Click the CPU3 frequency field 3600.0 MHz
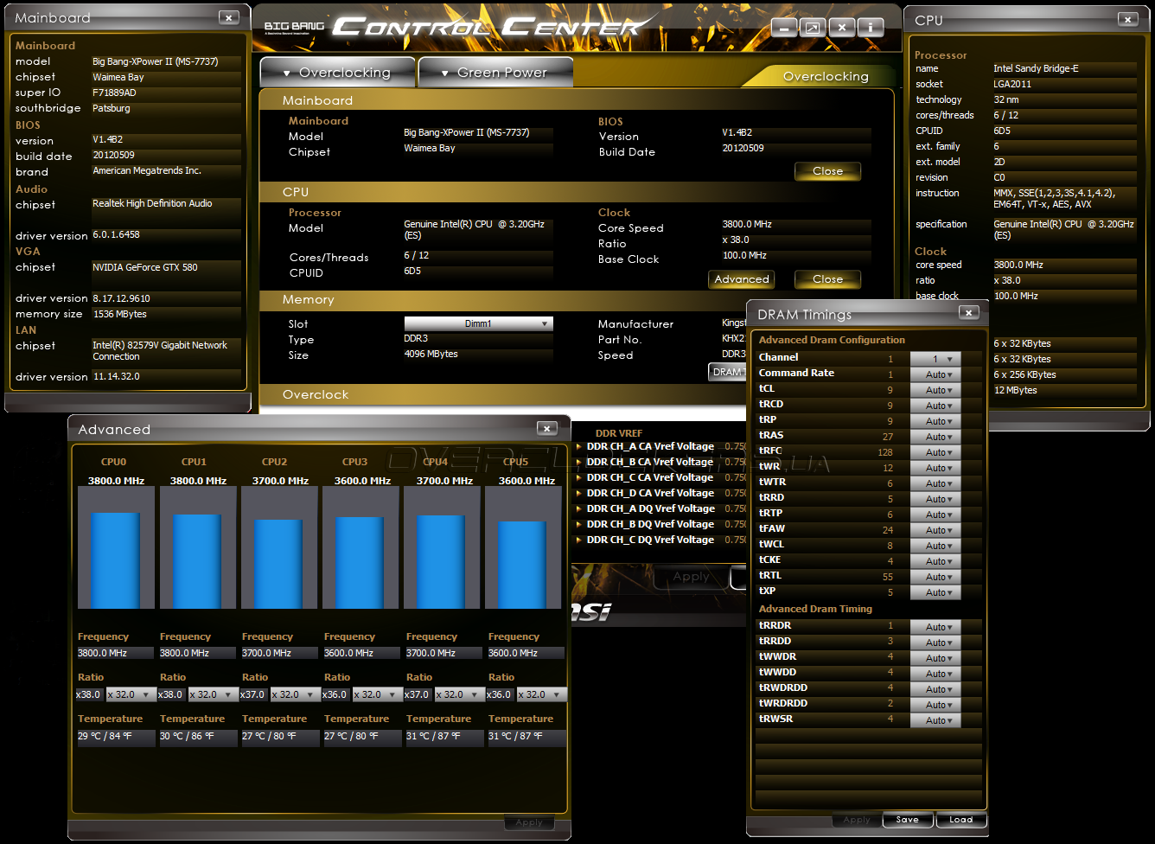Viewport: 1155px width, 844px height. click(x=361, y=653)
